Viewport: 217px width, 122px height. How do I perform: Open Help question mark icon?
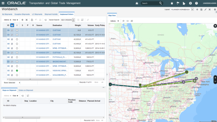[196, 3]
